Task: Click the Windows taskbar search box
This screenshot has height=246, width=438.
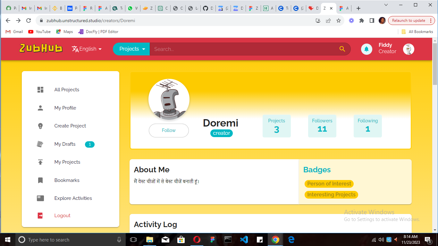Action: pyautogui.click(x=71, y=240)
